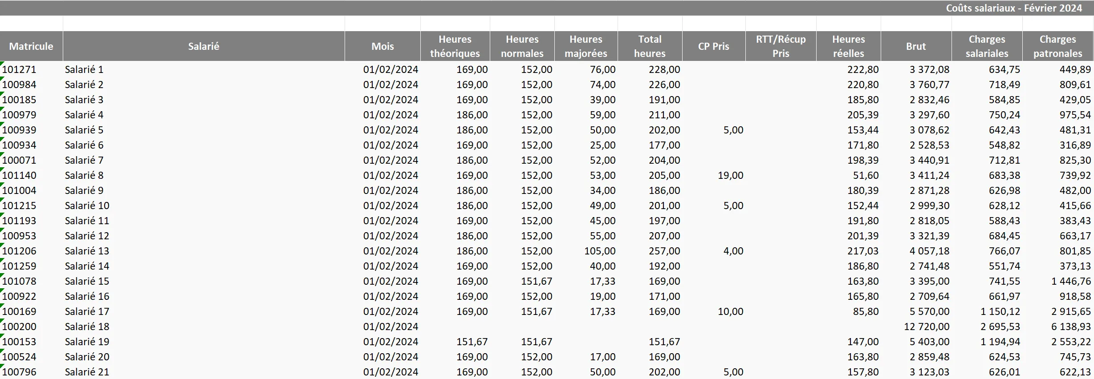Select heures réelles value 85,80
1094x379 pixels.
[866, 311]
